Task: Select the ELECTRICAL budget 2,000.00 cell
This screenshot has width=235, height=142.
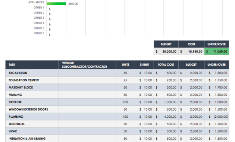Action: (x=191, y=124)
